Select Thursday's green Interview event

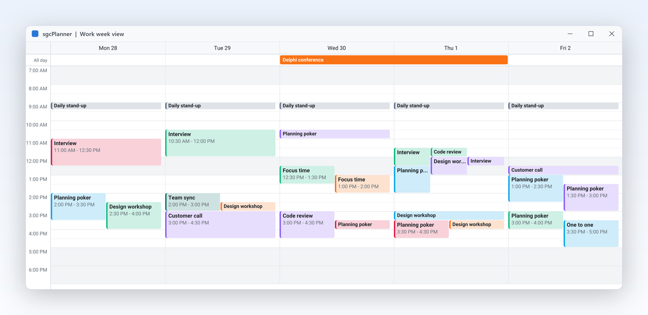(x=412, y=156)
